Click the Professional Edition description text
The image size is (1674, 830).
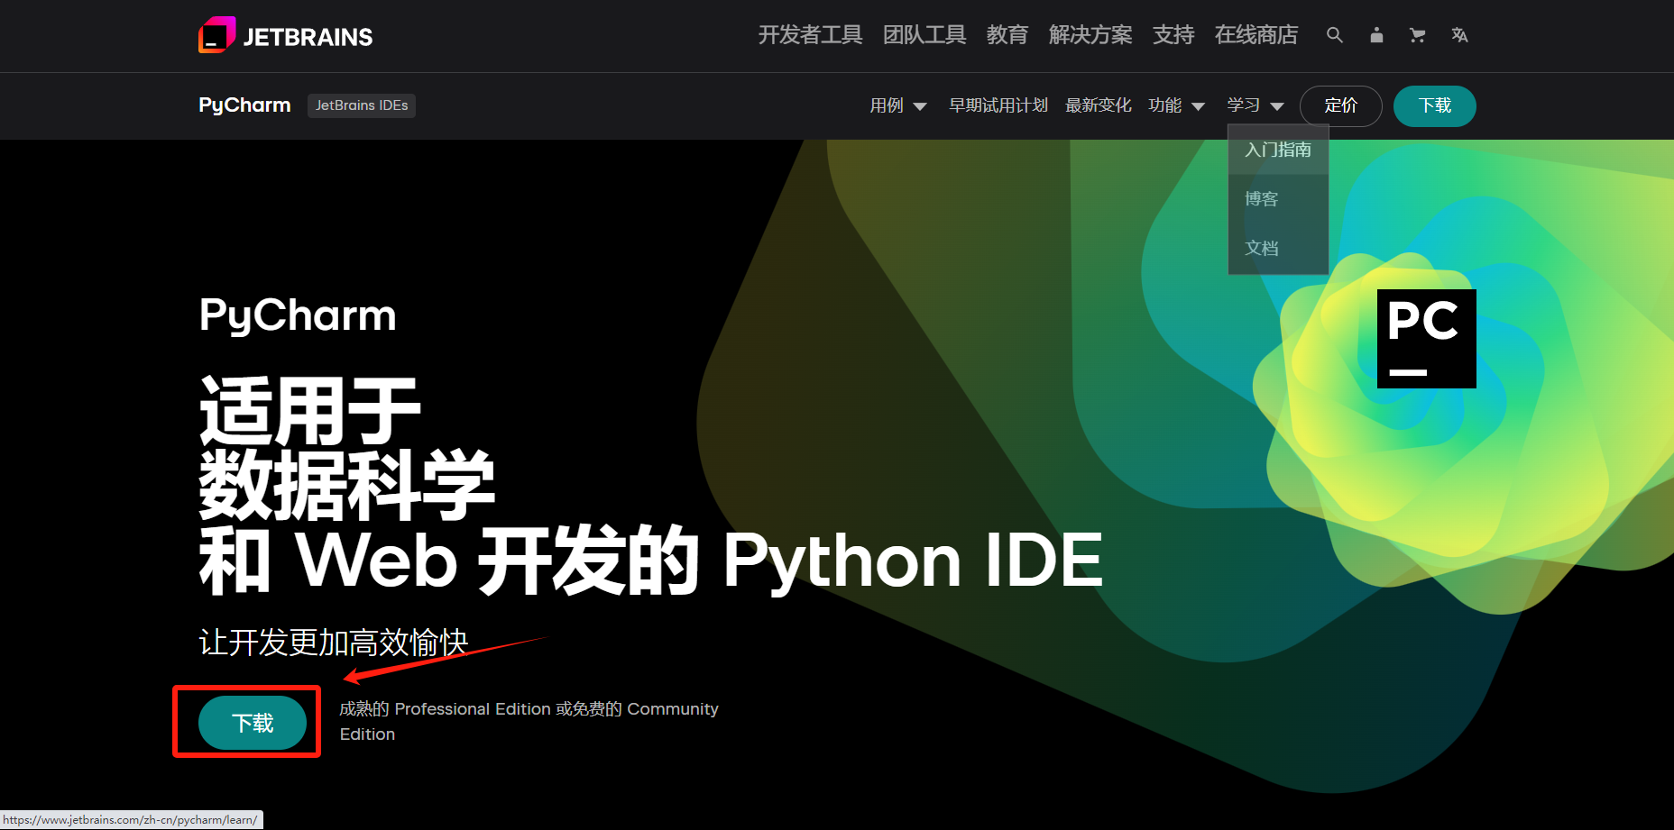point(529,722)
